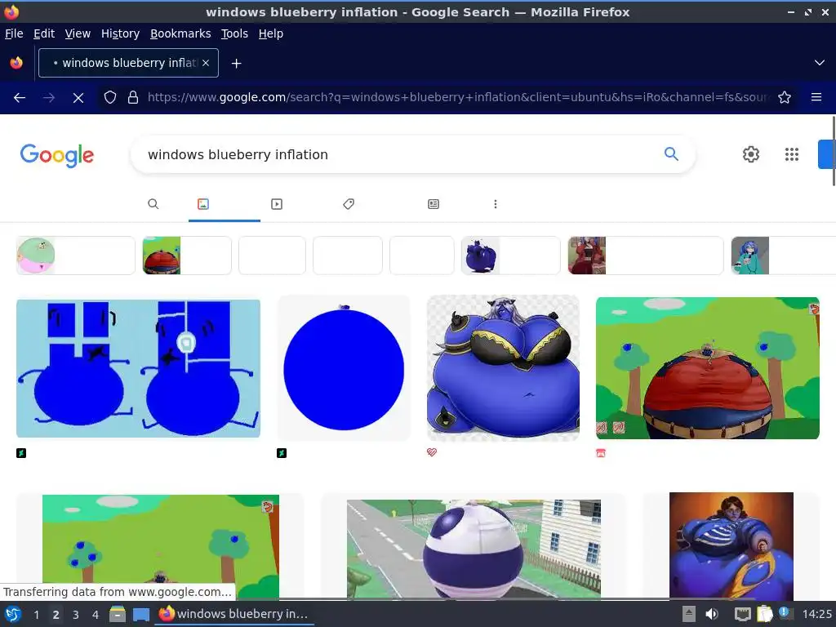Open the file manager from taskbar
This screenshot has width=836, height=627.
[118, 614]
